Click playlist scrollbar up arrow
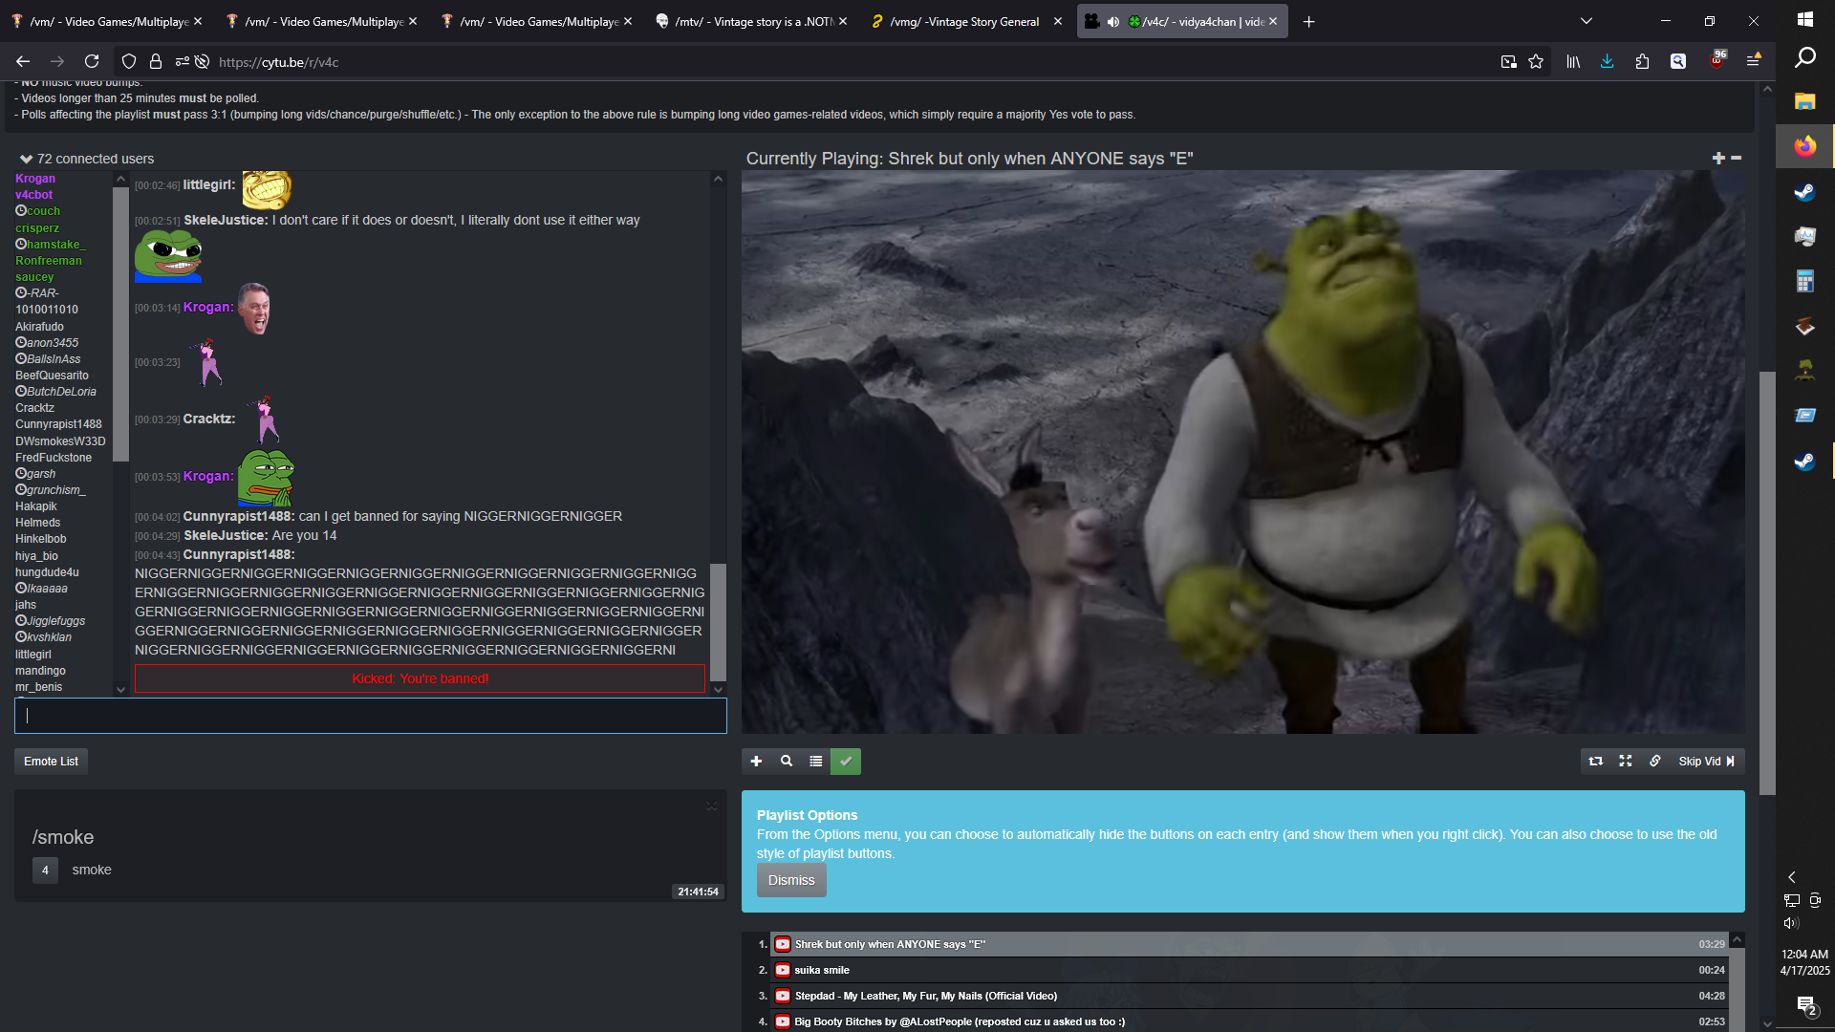The width and height of the screenshot is (1835, 1032). pyautogui.click(x=1738, y=940)
